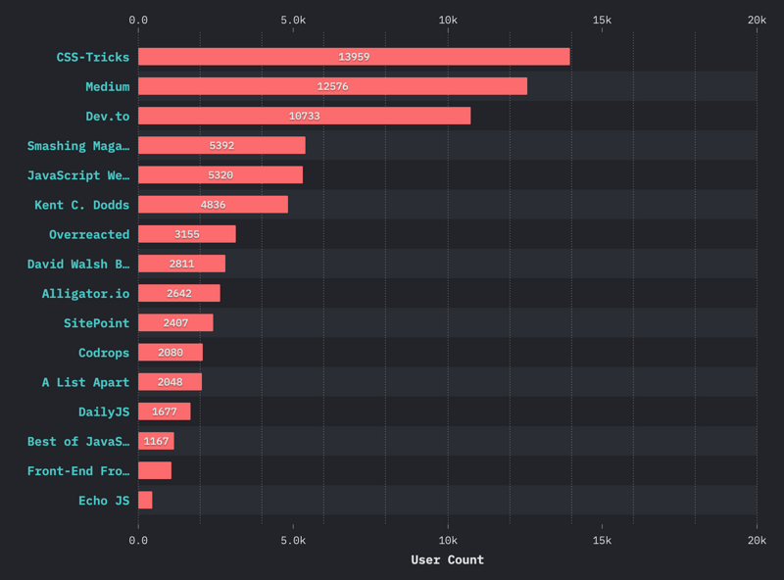The image size is (784, 580).
Task: Select the A List Apart label
Action: point(85,382)
